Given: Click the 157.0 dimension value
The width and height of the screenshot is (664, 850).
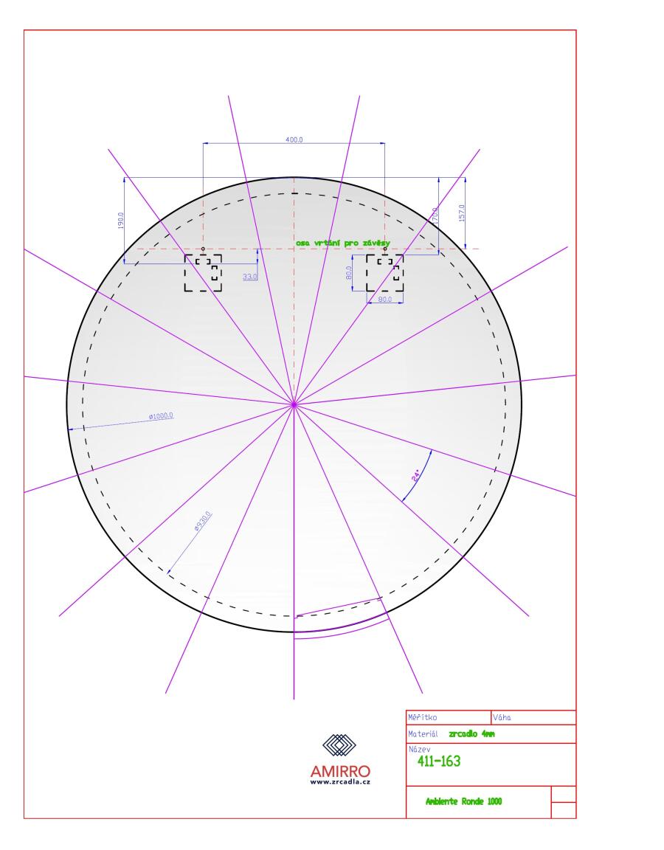Looking at the screenshot, I should (x=463, y=213).
